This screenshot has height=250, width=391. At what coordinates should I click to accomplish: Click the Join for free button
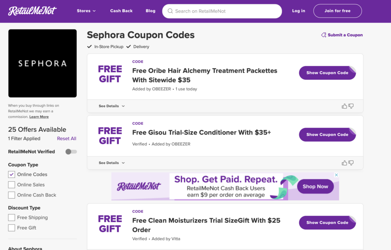point(337,11)
